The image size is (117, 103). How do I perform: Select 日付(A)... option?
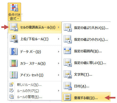click(87, 86)
